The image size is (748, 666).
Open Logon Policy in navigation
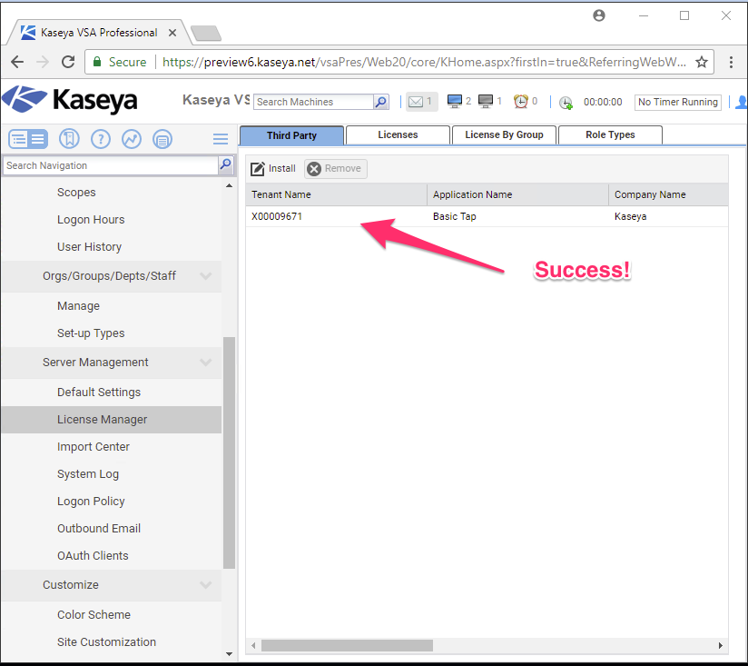tap(91, 502)
